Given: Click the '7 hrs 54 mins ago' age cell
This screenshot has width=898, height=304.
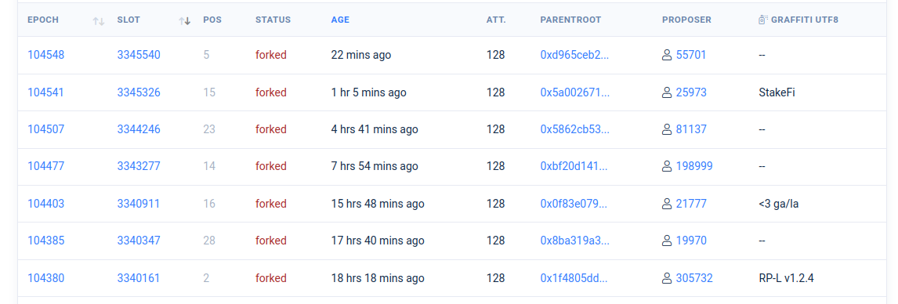Looking at the screenshot, I should 375,167.
